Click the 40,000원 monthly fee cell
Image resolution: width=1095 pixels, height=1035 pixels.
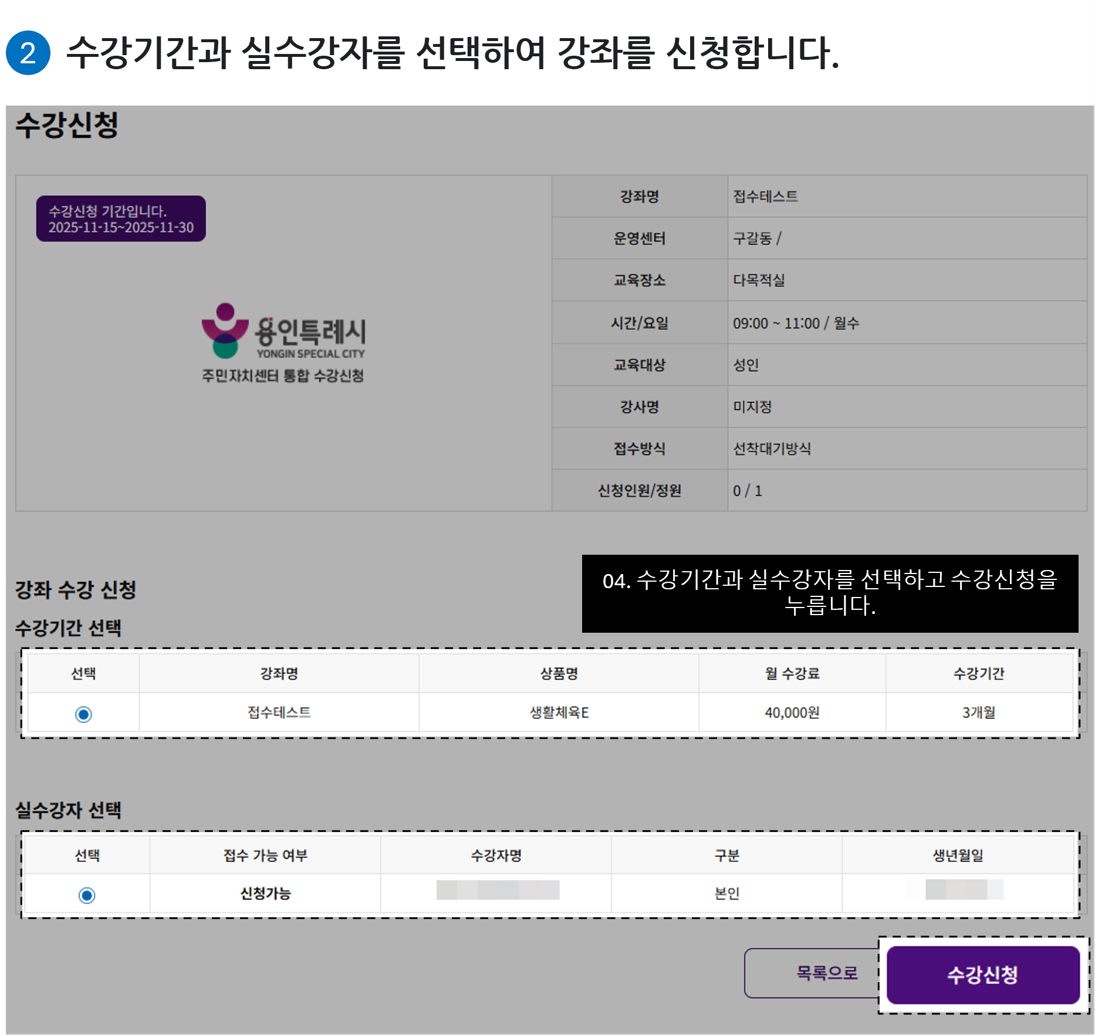pos(792,713)
